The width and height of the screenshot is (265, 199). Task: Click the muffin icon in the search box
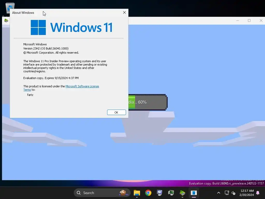(x=123, y=193)
